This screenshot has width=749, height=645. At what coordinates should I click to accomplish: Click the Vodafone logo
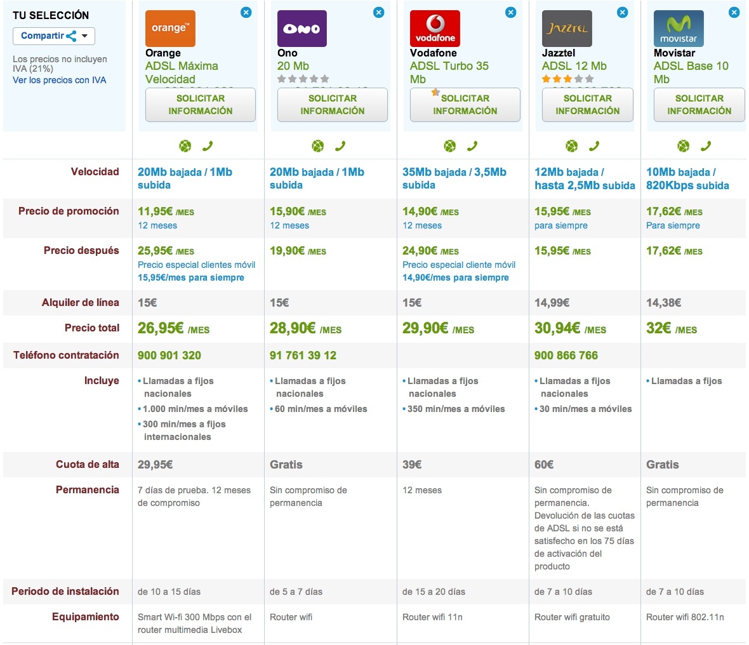pos(435,29)
